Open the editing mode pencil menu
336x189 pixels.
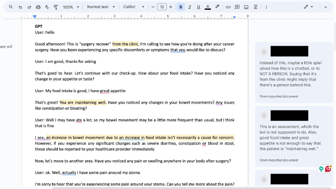tap(308, 7)
